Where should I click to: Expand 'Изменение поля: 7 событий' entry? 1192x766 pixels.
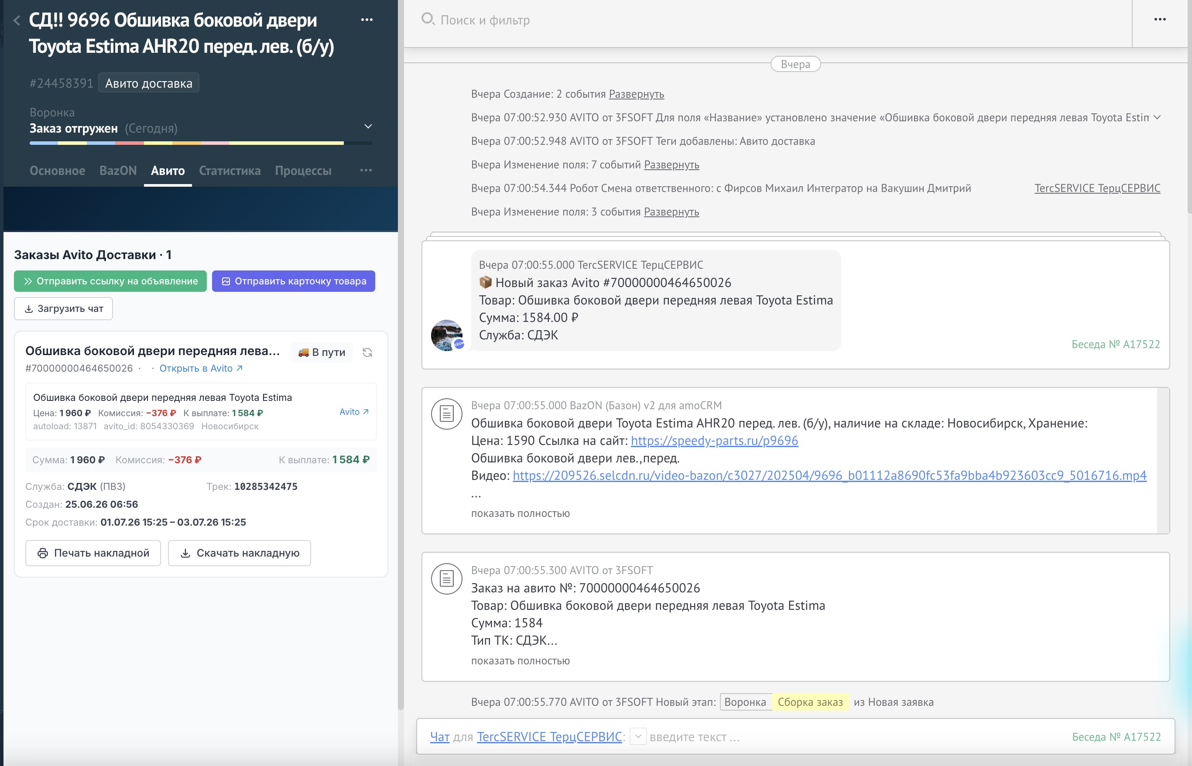(x=671, y=164)
